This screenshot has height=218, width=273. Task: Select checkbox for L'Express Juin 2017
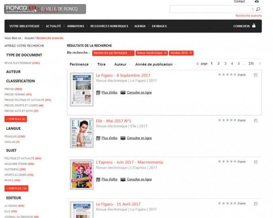[x=256, y=162]
